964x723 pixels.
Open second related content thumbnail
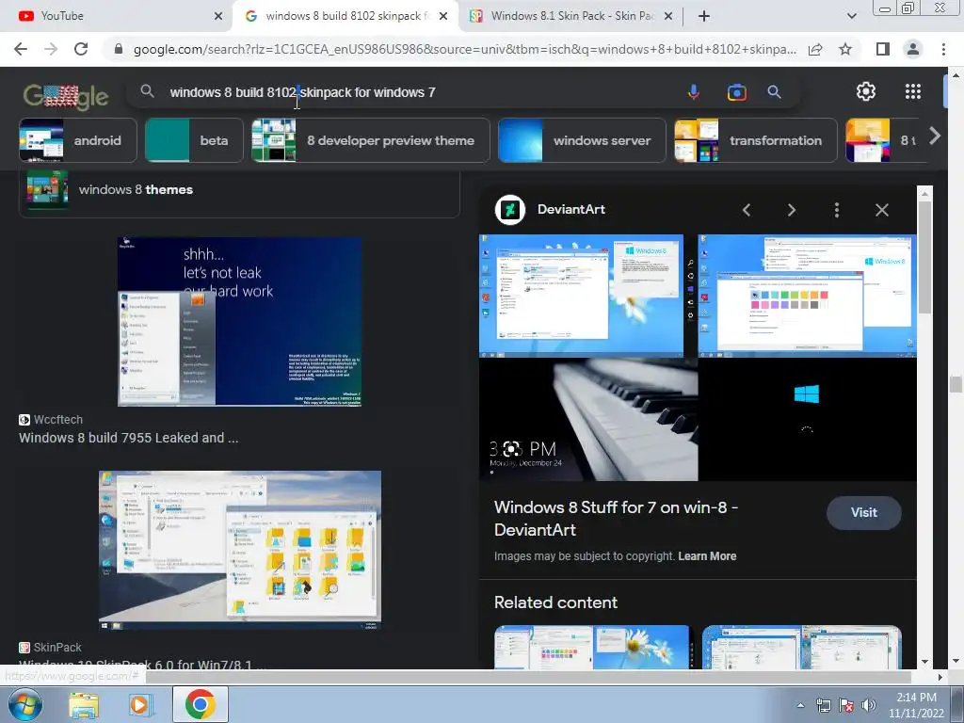coord(802,647)
